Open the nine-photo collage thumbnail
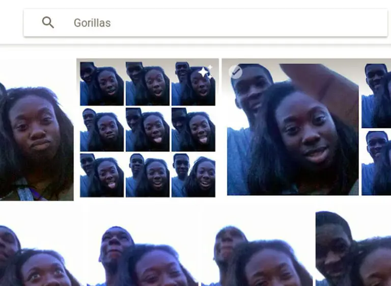This screenshot has width=391, height=286. [148, 129]
